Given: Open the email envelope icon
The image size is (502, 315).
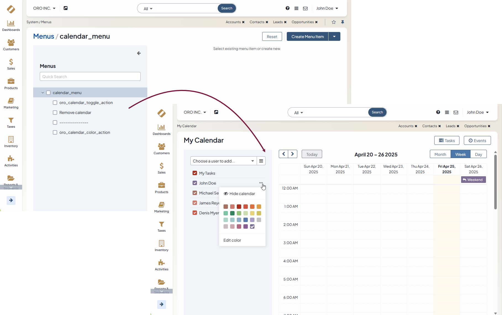Looking at the screenshot, I should point(305,9).
